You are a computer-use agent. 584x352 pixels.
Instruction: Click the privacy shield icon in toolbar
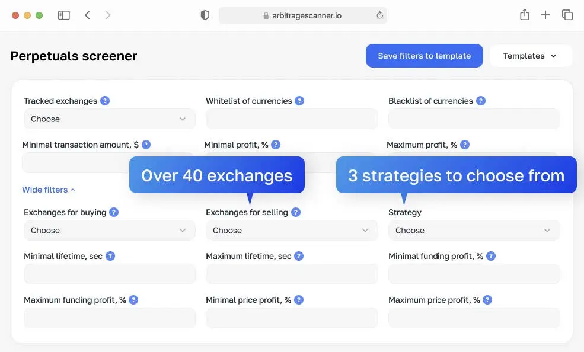click(x=205, y=15)
